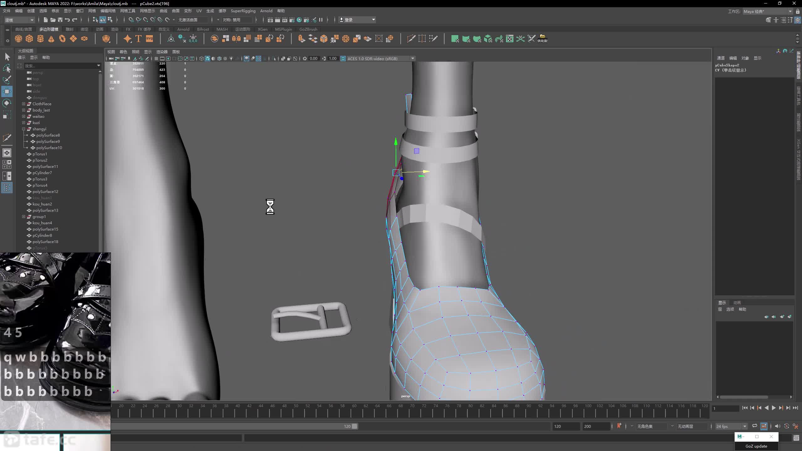Viewport: 802px width, 451px height.
Task: Switch to the 动画 layer tab
Action: point(737,303)
